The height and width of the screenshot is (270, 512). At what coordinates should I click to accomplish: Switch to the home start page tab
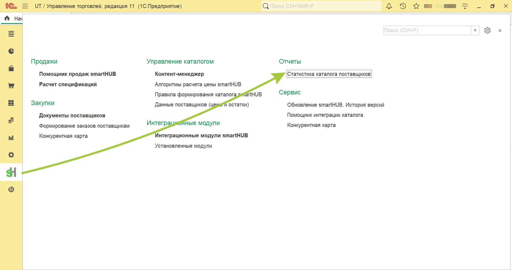pos(12,18)
